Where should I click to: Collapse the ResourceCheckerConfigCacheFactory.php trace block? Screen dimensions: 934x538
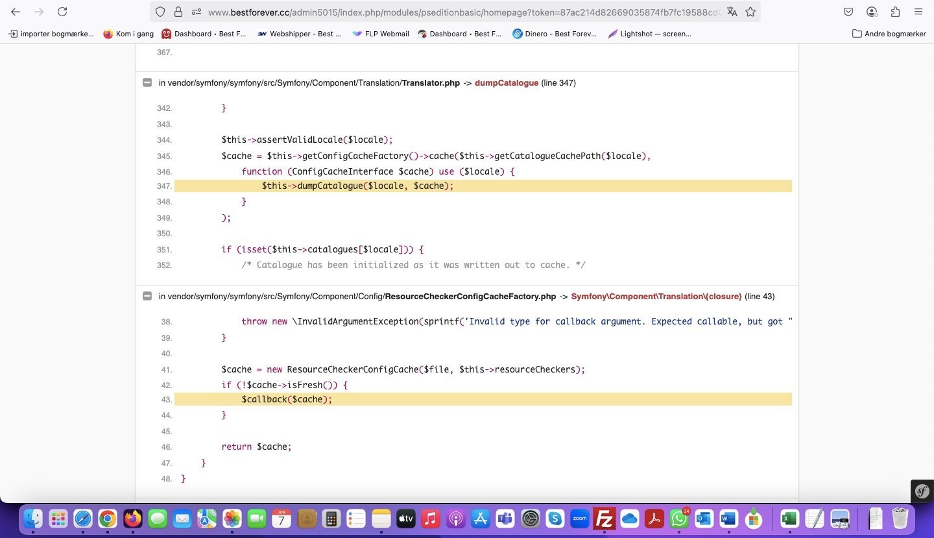pyautogui.click(x=147, y=297)
